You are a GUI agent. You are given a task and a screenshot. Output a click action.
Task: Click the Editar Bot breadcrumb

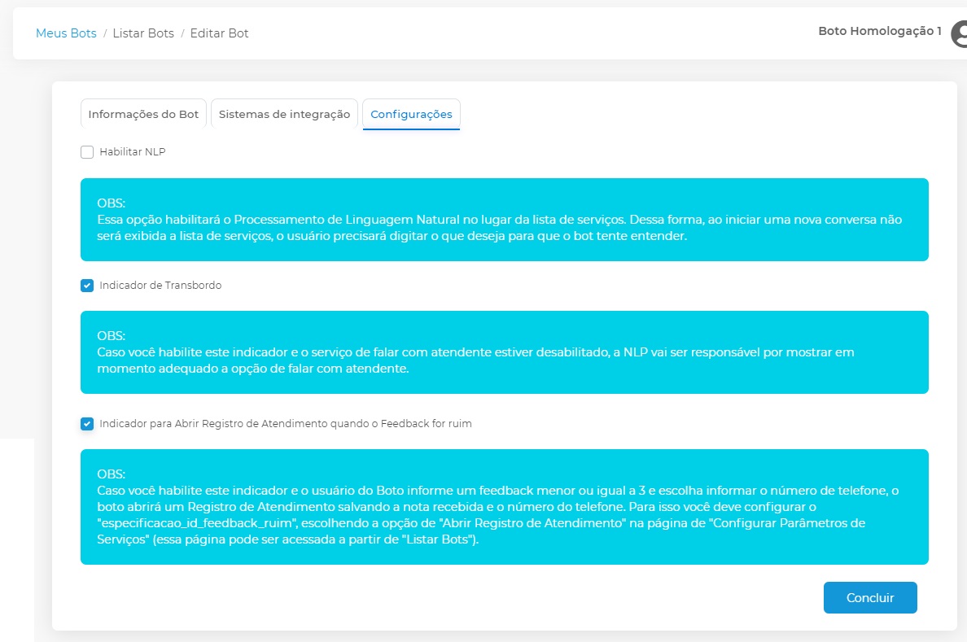(220, 33)
